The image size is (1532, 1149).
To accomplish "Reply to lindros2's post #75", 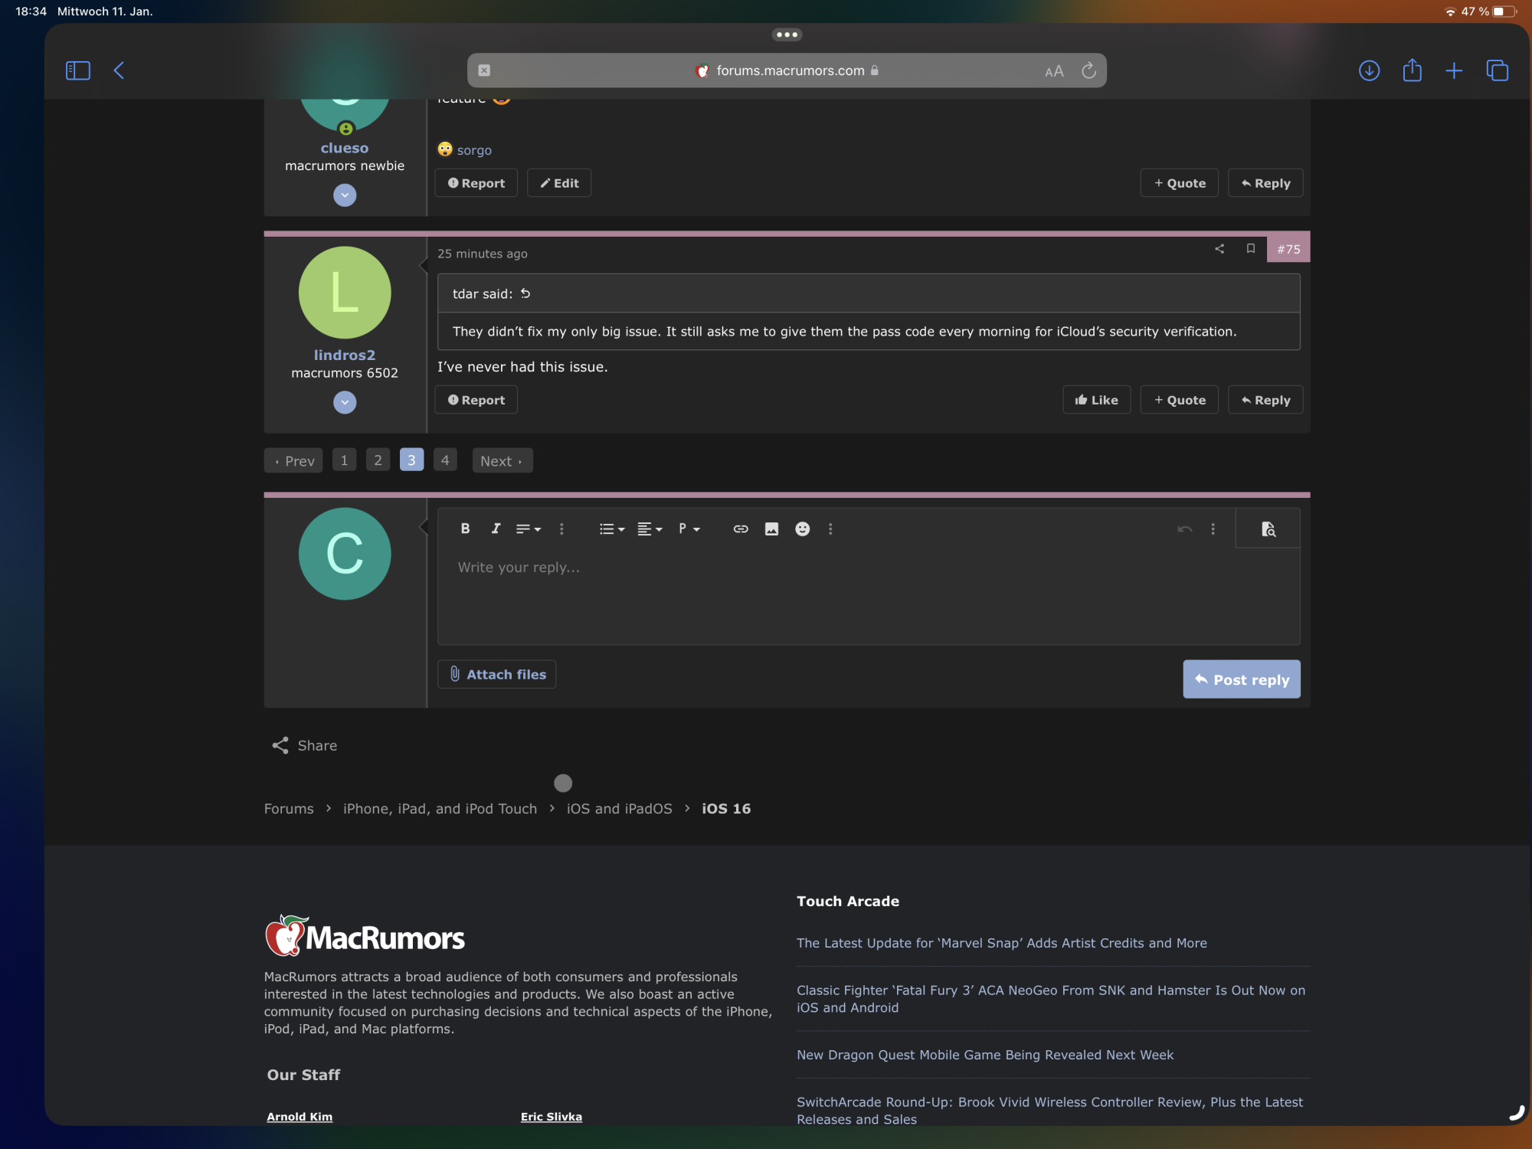I will tap(1265, 400).
